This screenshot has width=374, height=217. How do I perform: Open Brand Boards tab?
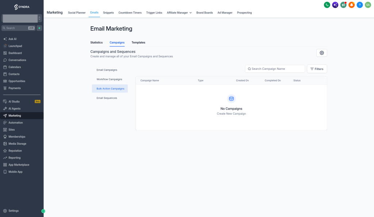point(205,13)
